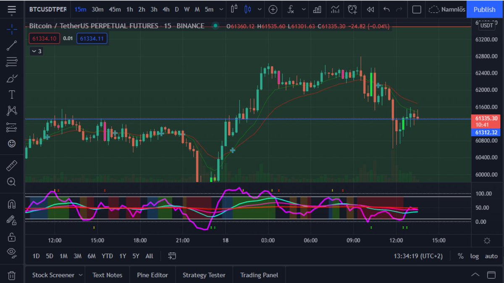
Task: Select the ruler measure tool
Action: tap(12, 166)
